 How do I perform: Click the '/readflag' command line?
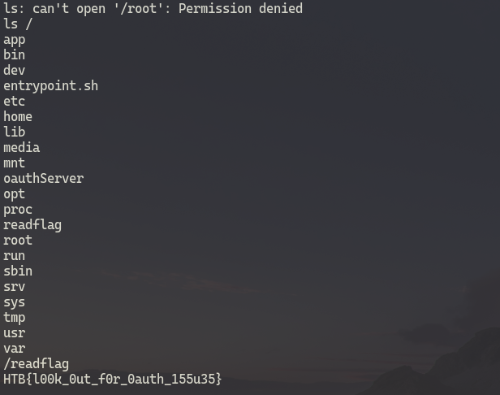click(36, 364)
